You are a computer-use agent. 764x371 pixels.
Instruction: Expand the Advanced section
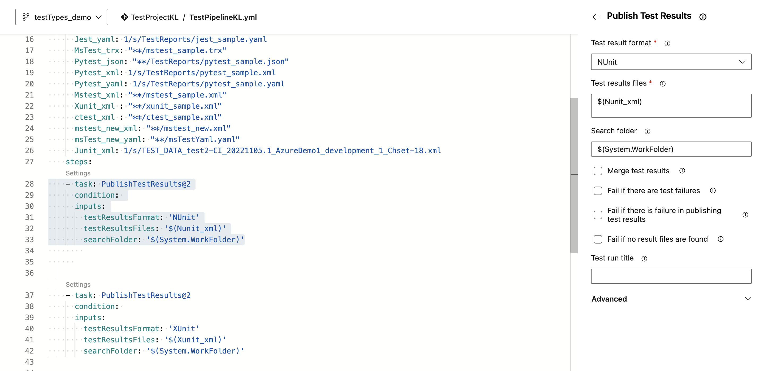(x=671, y=299)
